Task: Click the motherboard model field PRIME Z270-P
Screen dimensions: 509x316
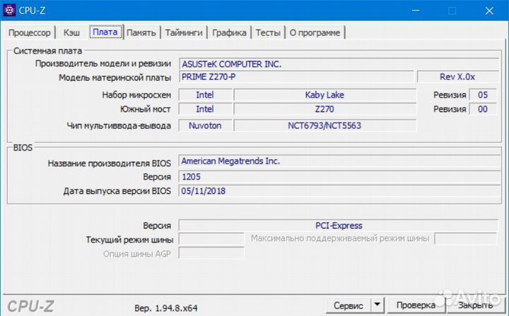Action: [x=297, y=77]
